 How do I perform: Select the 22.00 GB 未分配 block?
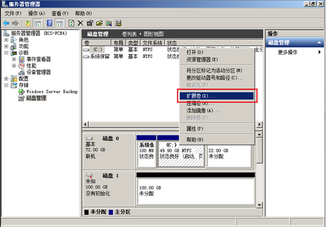tap(229, 157)
